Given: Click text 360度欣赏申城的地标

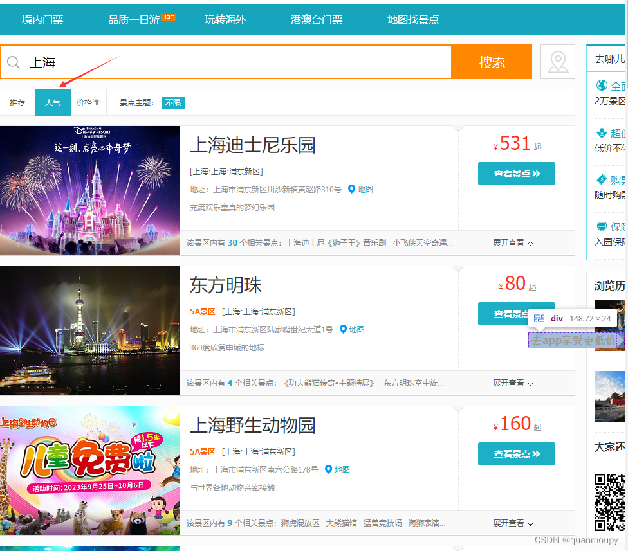Looking at the screenshot, I should point(227,347).
